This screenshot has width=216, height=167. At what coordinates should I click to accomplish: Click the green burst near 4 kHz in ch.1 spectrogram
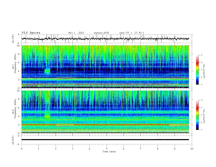pos(47,71)
